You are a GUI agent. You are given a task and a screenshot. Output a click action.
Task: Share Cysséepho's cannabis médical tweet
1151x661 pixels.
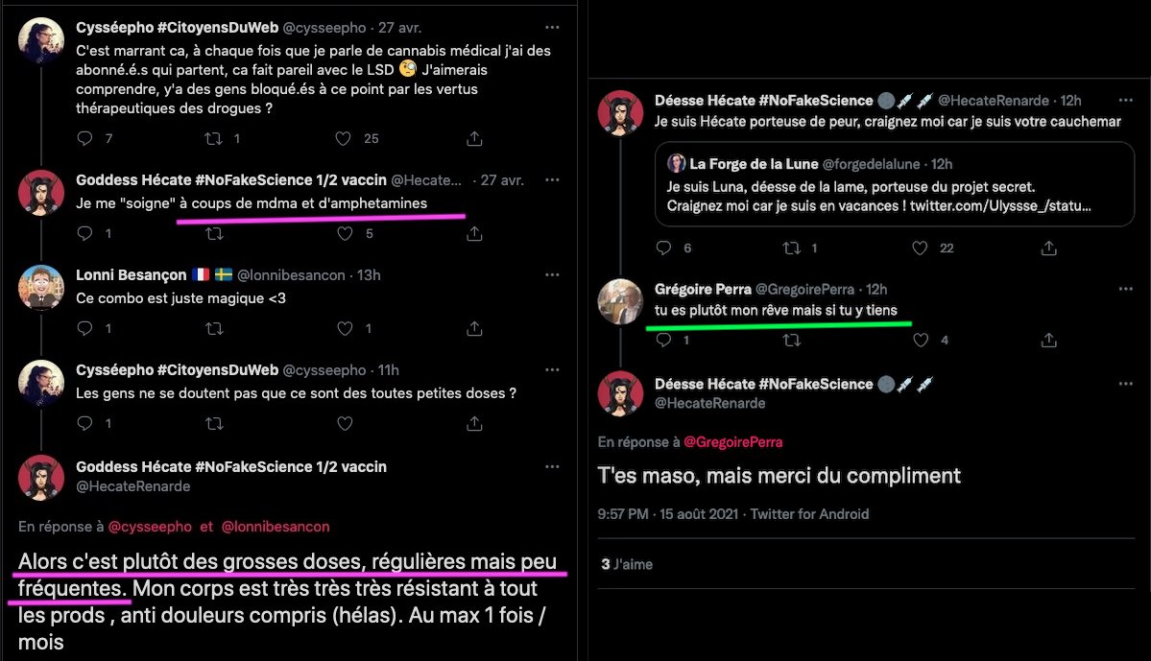[473, 138]
